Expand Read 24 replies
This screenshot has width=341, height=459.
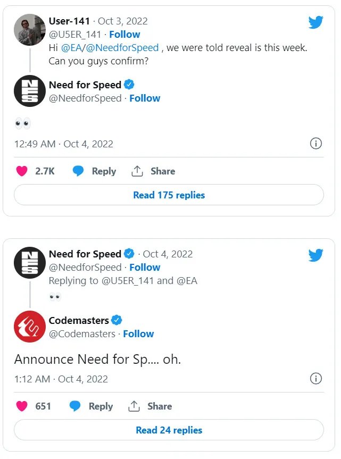pyautogui.click(x=169, y=430)
